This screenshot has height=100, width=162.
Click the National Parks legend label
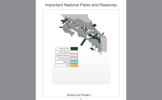(65, 48)
